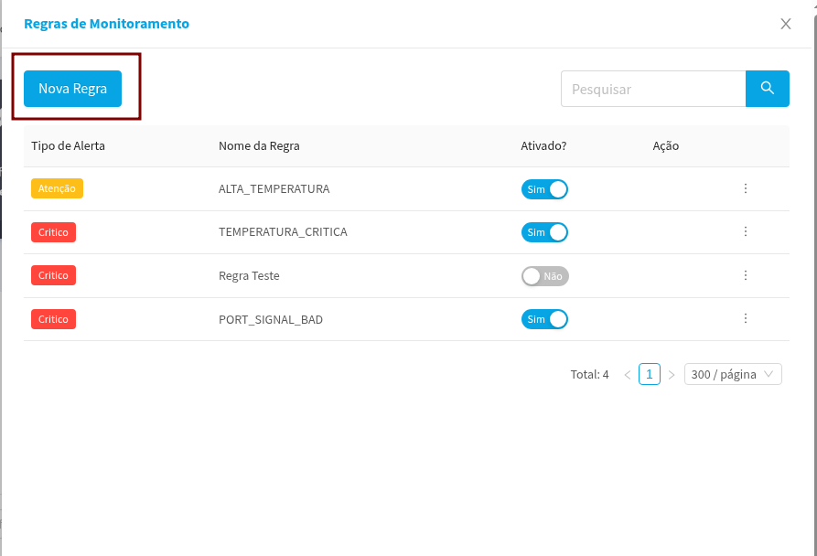Click the Pesquisar search field
Image resolution: width=817 pixels, height=556 pixels.
pos(653,89)
